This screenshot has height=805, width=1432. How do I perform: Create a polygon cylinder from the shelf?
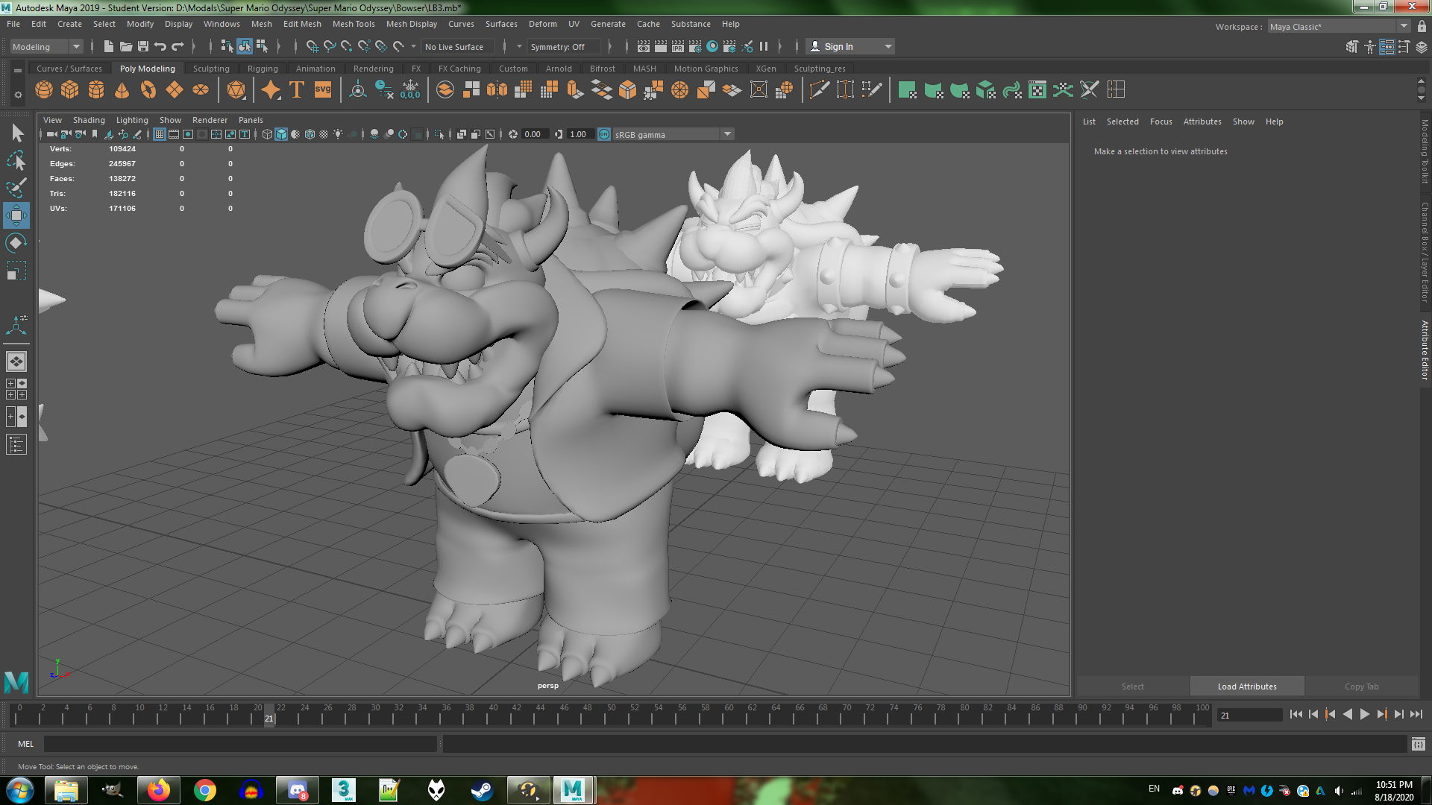96,90
